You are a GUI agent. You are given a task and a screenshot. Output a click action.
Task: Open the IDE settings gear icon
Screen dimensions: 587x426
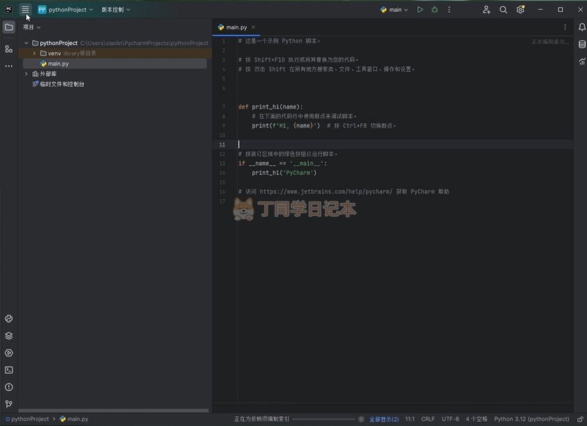tap(521, 10)
